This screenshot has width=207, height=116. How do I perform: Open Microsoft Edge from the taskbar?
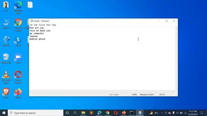[x=99, y=113]
